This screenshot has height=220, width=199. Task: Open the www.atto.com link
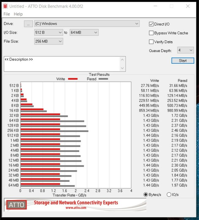tap(76, 208)
